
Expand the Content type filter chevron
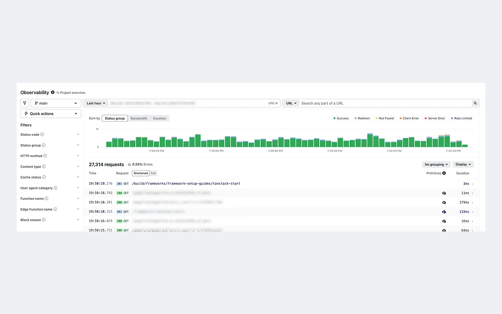coord(78,167)
